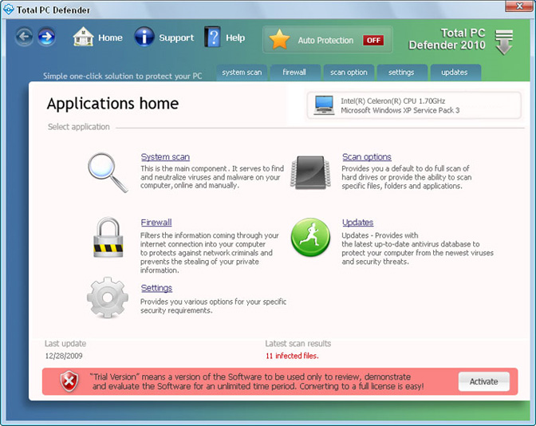Click the Microsoft Windows XP Service Pack 3 text
The width and height of the screenshot is (536, 426).
400,110
